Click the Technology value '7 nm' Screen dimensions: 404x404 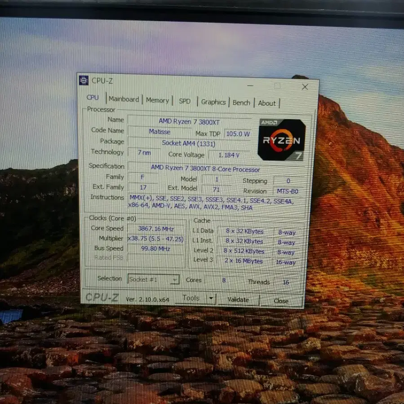144,152
